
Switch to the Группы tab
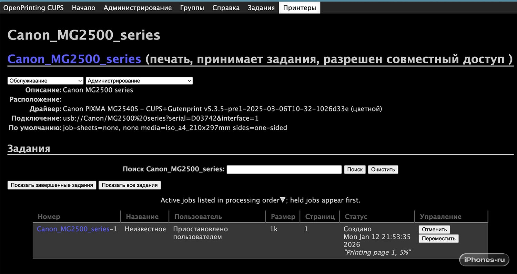[x=192, y=8]
